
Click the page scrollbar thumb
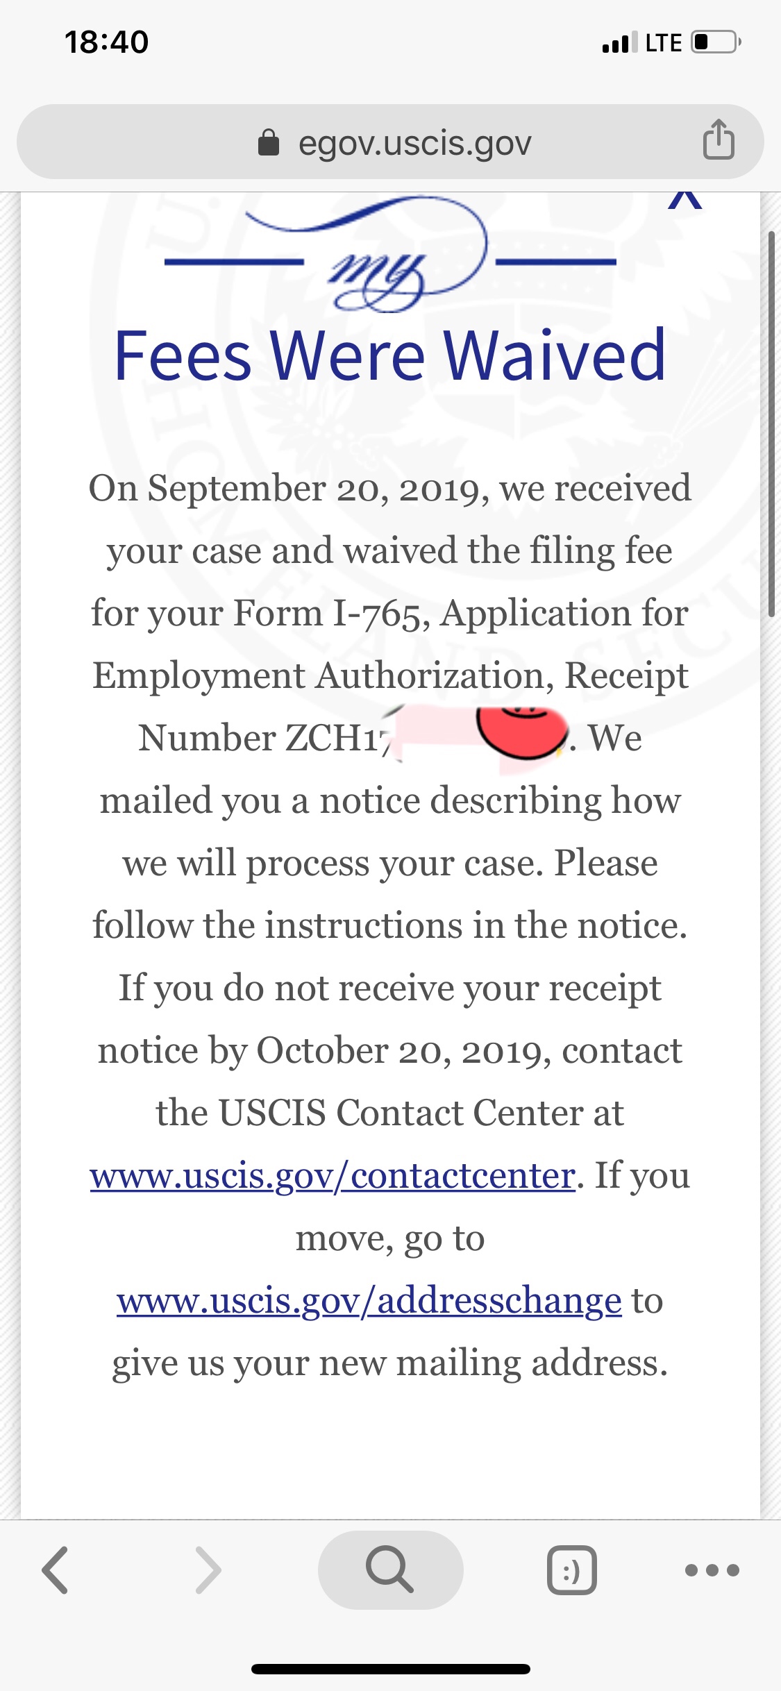tap(771, 423)
